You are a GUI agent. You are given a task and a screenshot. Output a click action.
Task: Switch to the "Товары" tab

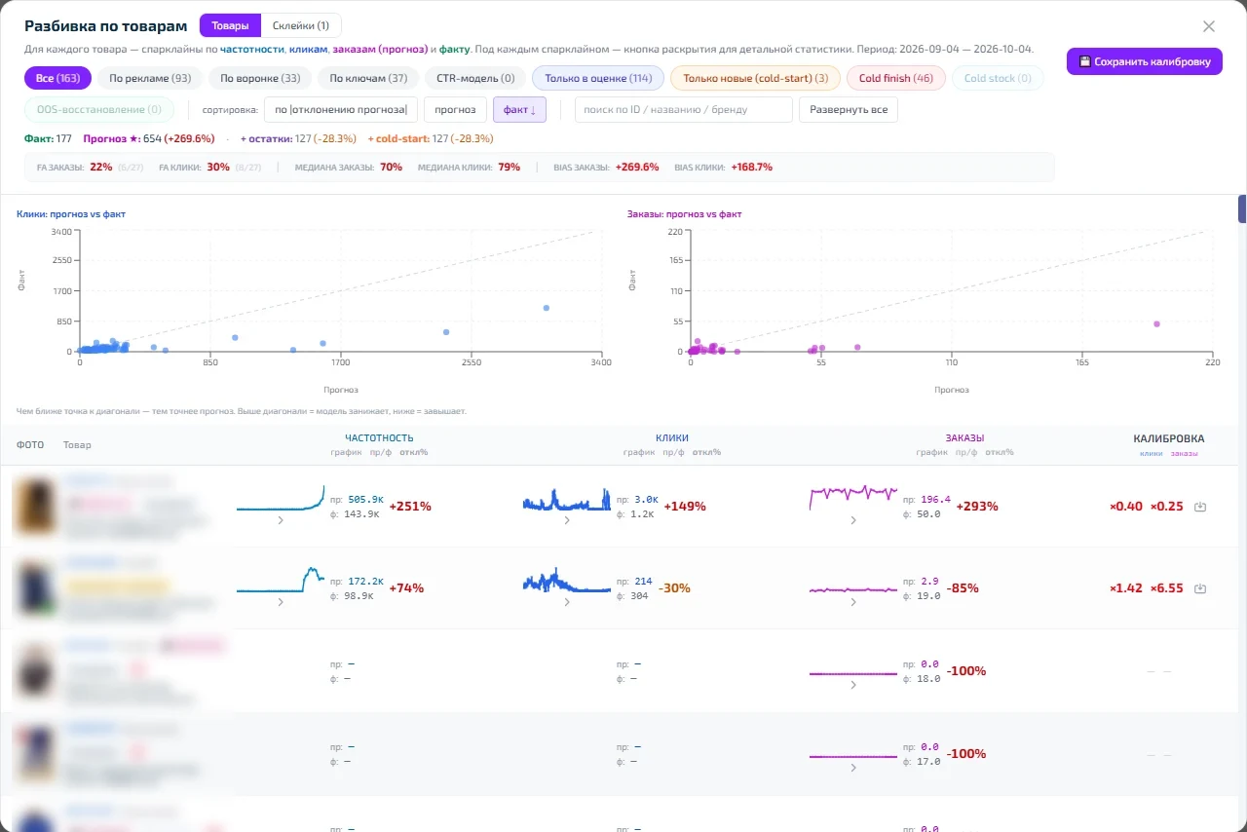pyautogui.click(x=231, y=26)
